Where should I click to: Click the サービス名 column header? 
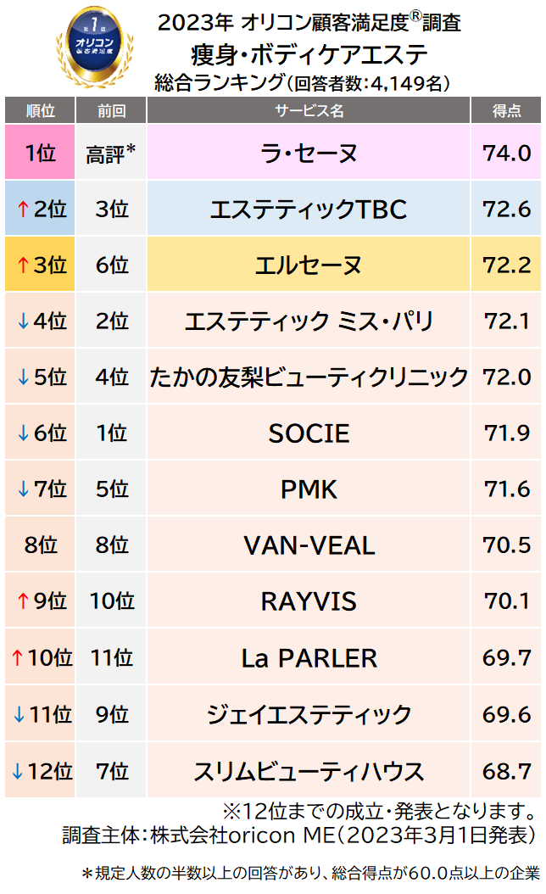click(309, 111)
